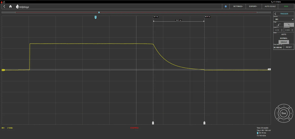The image size is (295, 139).
Task: Set trigger mode to NORMAL
Action: (x=284, y=38)
